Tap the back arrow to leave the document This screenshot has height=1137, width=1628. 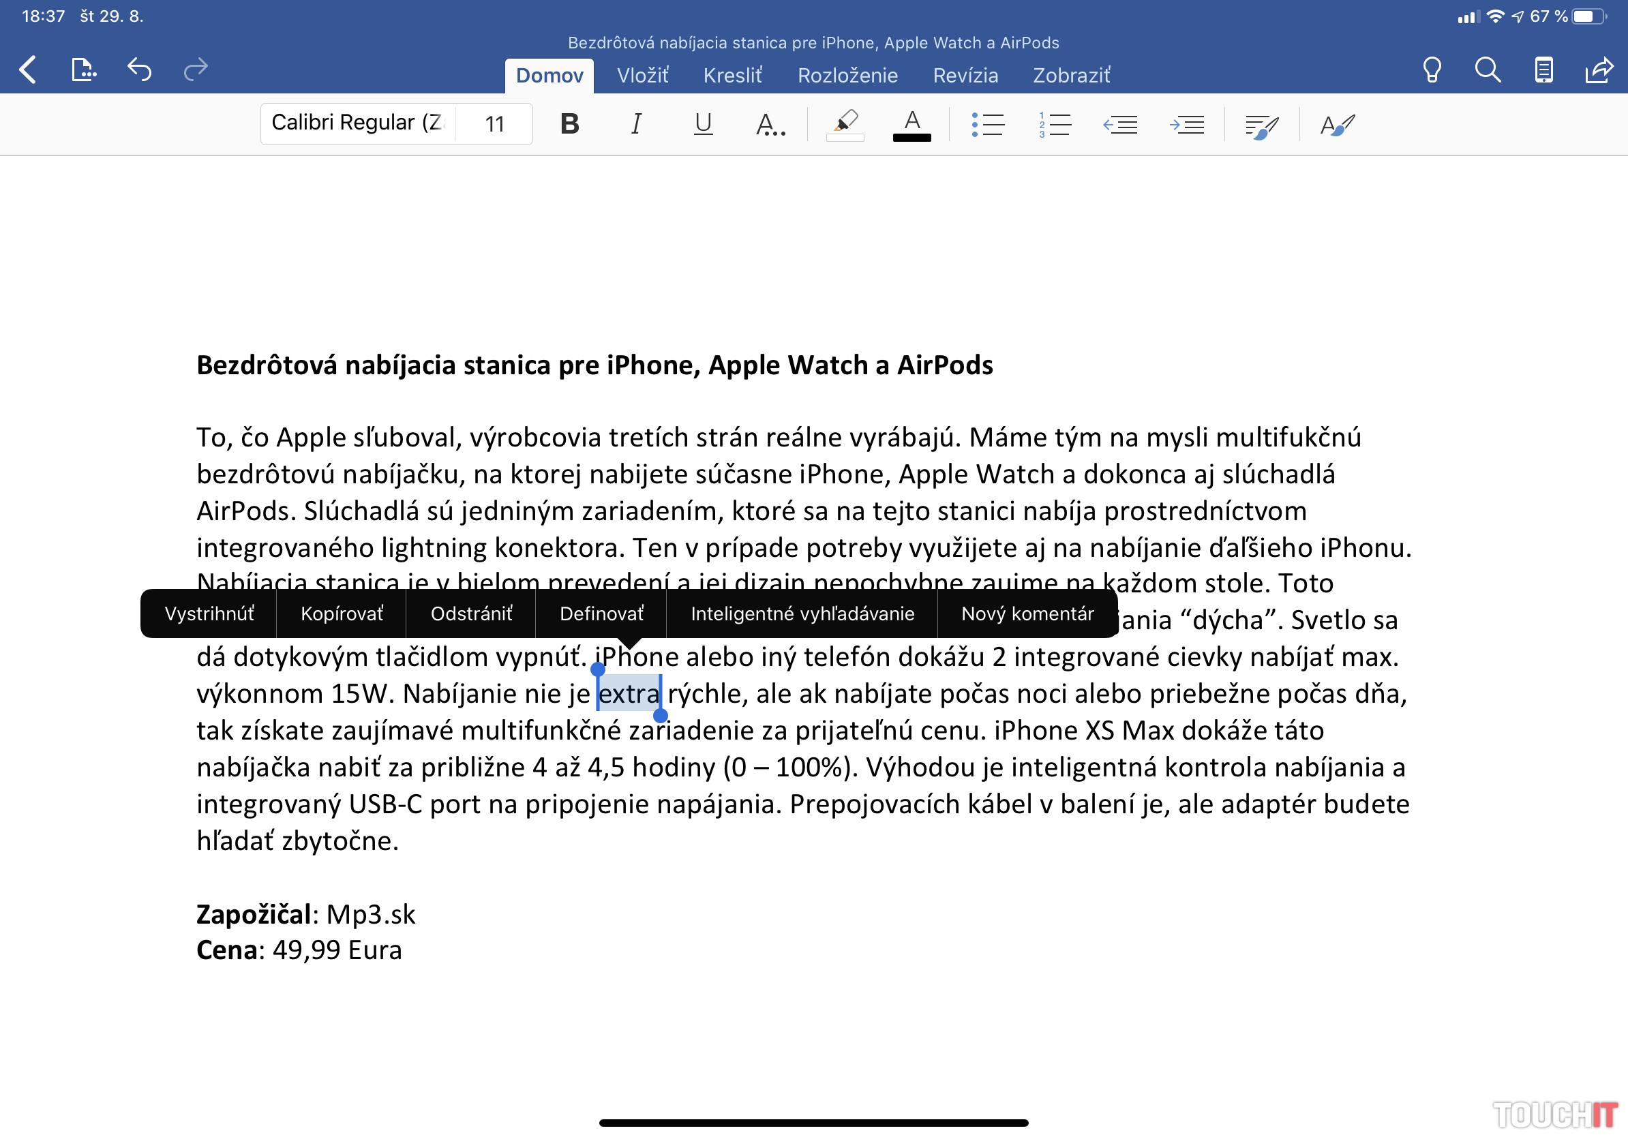pos(29,70)
